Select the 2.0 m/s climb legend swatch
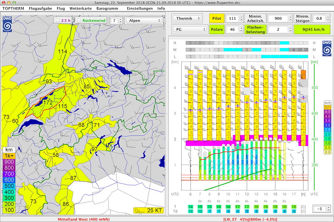334x222 pixels. 327,134
